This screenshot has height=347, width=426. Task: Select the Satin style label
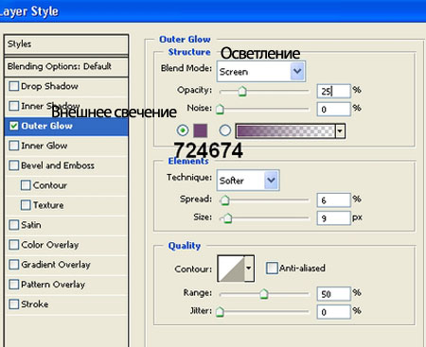[x=31, y=225]
